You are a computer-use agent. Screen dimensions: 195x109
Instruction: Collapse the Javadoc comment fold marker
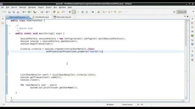pos(9,26)
